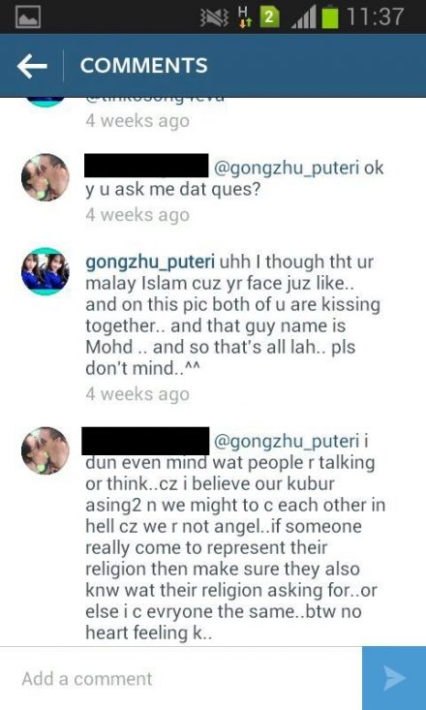Tap the H mobile data indicator icon

(x=245, y=17)
